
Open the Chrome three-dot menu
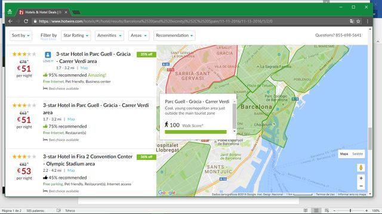[x=368, y=21]
